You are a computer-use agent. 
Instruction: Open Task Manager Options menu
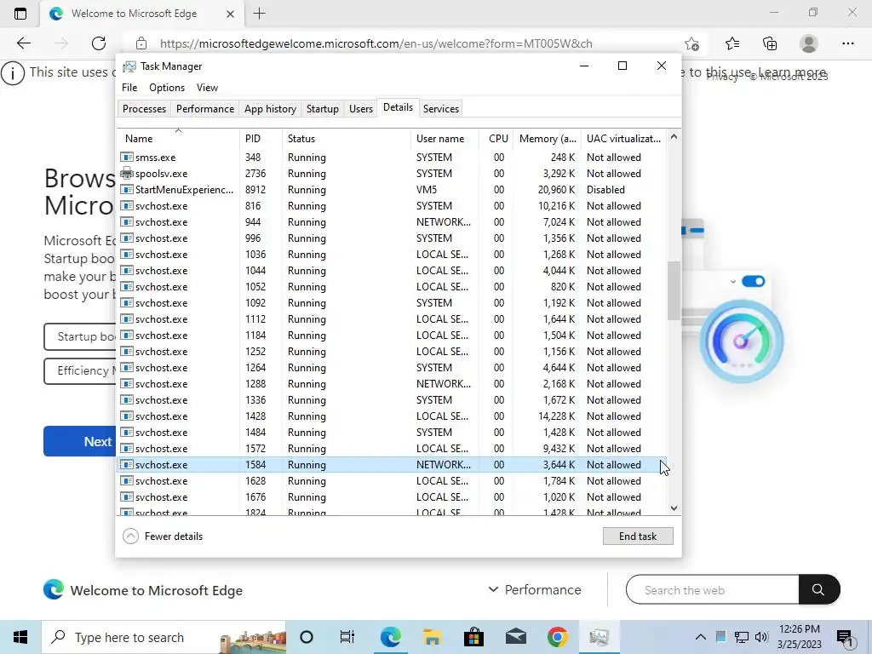pyautogui.click(x=167, y=88)
